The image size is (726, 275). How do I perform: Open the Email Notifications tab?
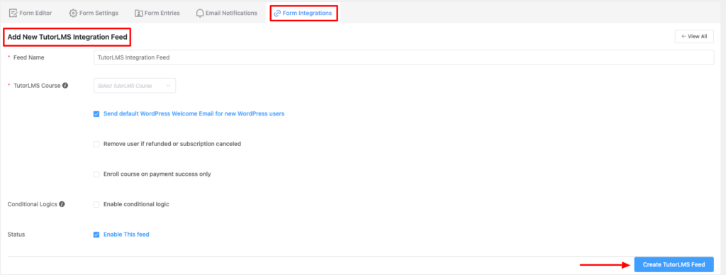226,13
